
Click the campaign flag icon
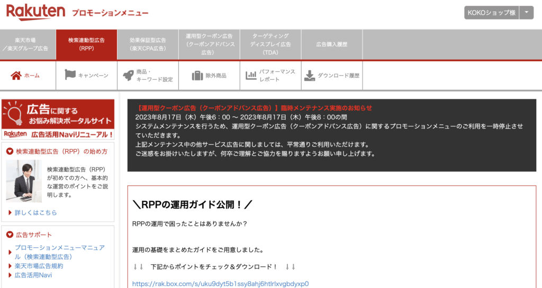pyautogui.click(x=70, y=75)
